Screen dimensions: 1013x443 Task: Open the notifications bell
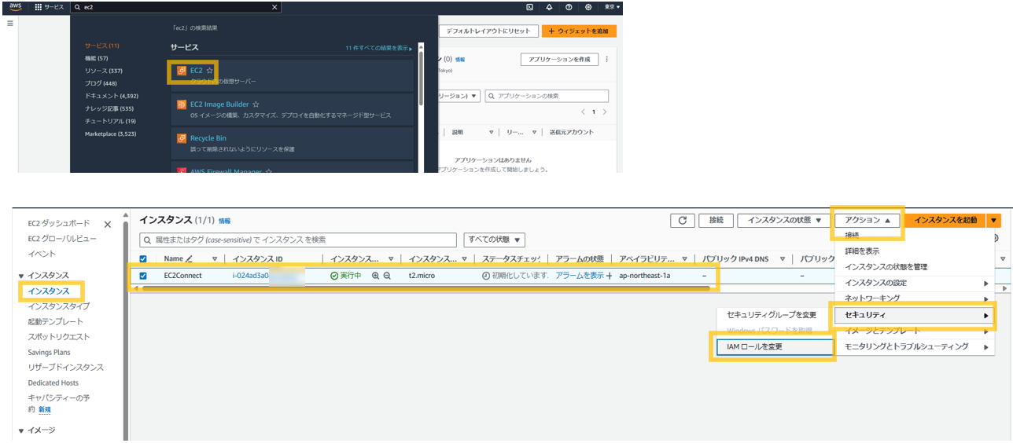549,7
